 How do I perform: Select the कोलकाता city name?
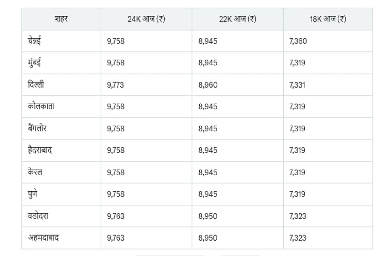(x=41, y=107)
